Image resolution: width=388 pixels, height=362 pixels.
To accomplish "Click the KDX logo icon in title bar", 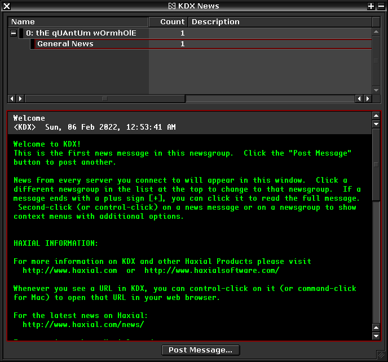I will pyautogui.click(x=172, y=6).
